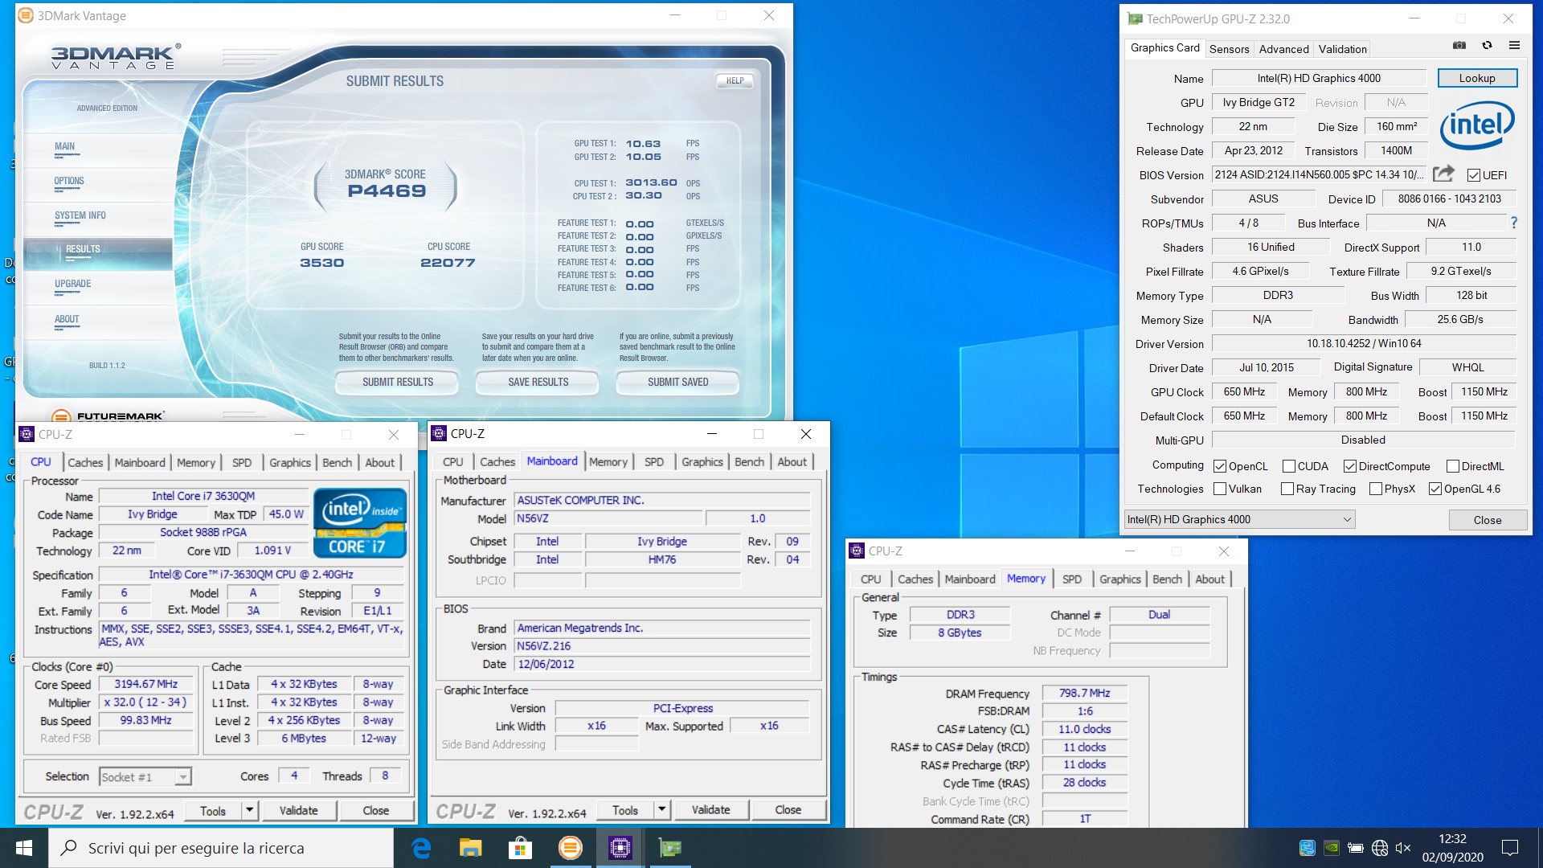Toggle the UEFI checkbox
This screenshot has width=1543, height=868.
pos(1474,175)
